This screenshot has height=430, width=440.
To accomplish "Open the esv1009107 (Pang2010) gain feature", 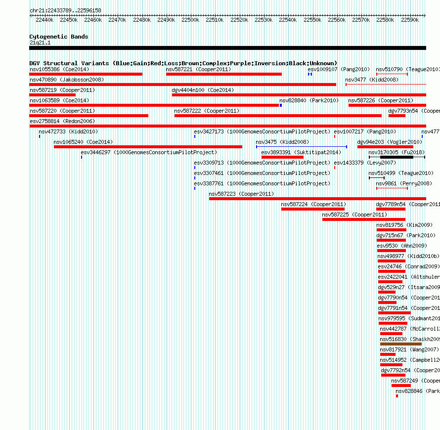I will point(310,74).
